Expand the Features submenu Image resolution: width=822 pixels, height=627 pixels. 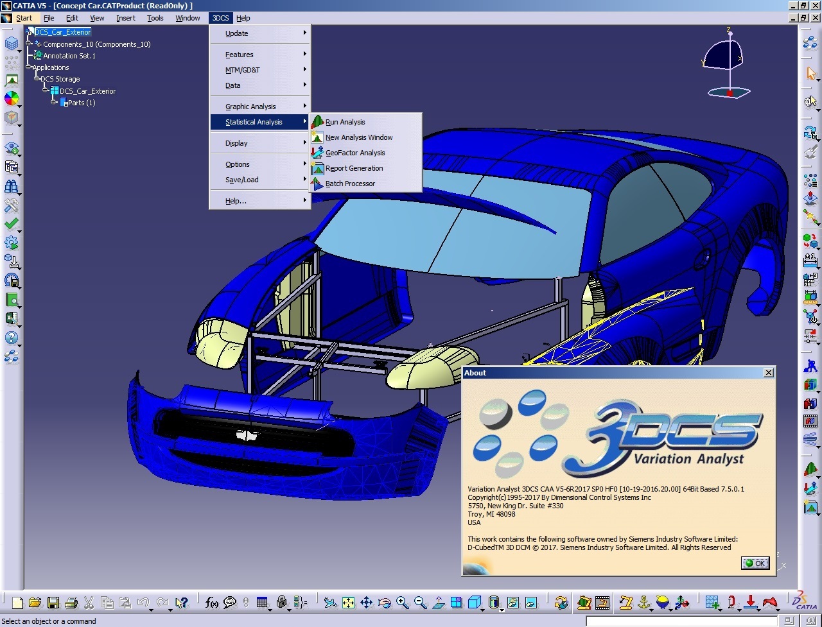(260, 55)
